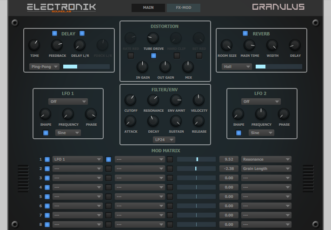This screenshot has height=230, width=331.
Task: Click mod matrix row 2 amount slider
Action: [196, 169]
